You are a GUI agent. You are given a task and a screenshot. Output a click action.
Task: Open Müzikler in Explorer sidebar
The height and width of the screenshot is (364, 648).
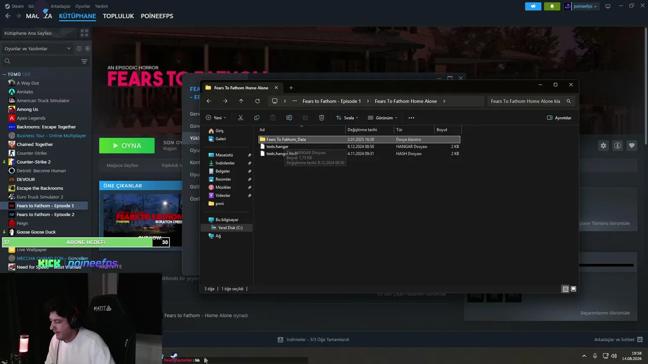[x=220, y=187]
